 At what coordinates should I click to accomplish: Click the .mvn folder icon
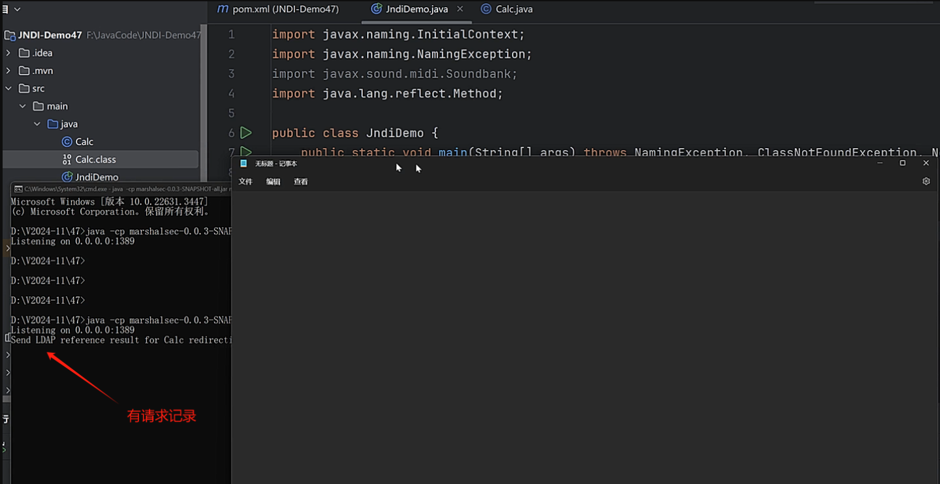click(x=24, y=70)
